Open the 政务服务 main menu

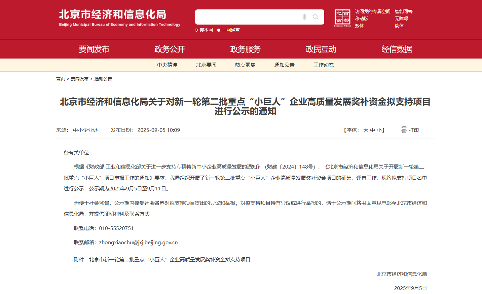coord(245,49)
